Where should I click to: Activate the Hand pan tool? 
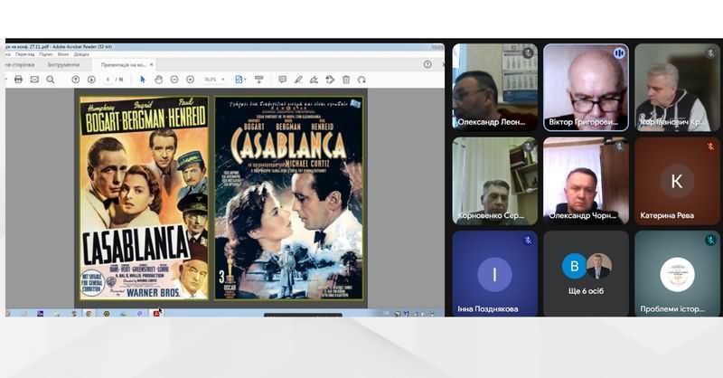click(x=158, y=80)
